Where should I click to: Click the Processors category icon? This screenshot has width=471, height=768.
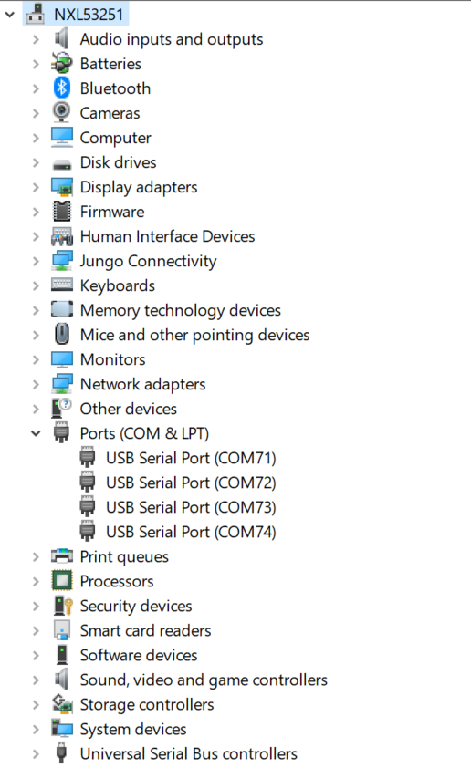(62, 581)
